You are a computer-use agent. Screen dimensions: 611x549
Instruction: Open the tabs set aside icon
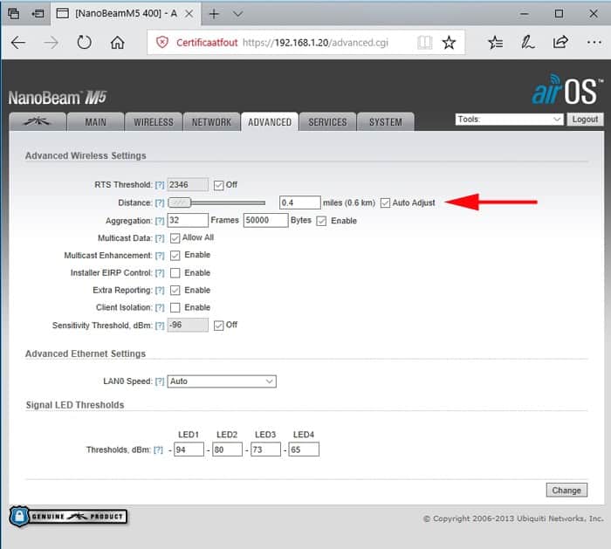pyautogui.click(x=14, y=14)
